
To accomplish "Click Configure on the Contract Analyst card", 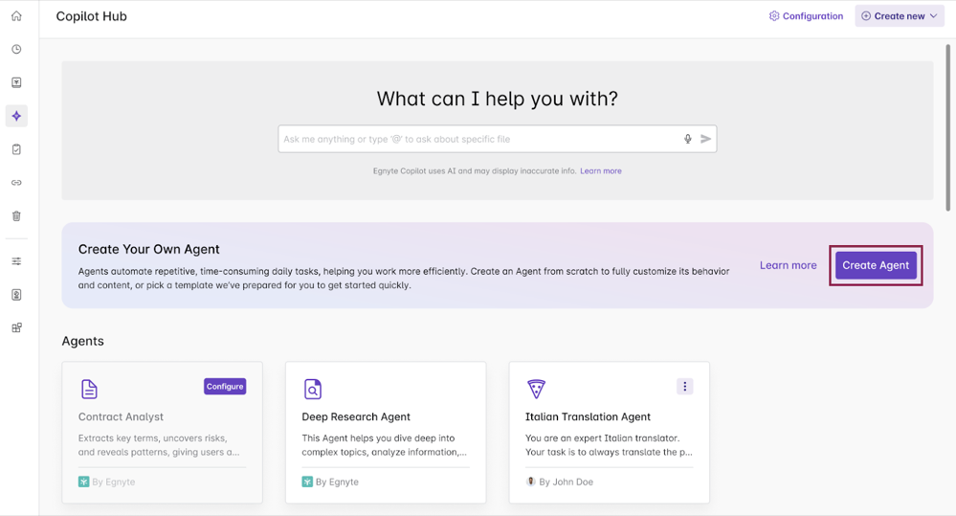I will pos(225,386).
